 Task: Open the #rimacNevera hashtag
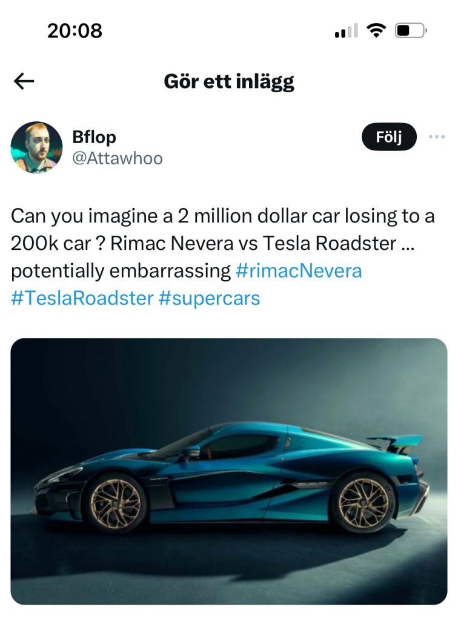coord(298,270)
